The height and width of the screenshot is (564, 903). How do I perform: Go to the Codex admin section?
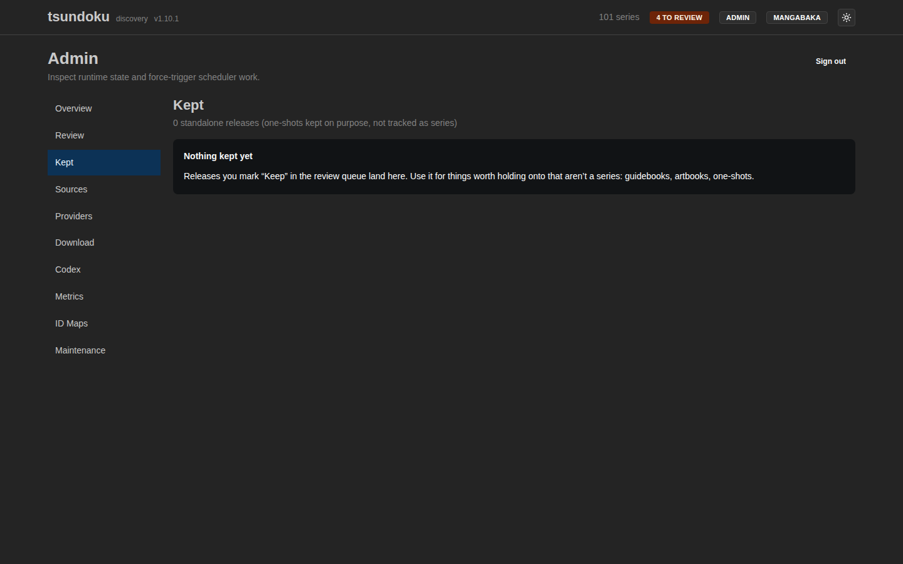104,269
